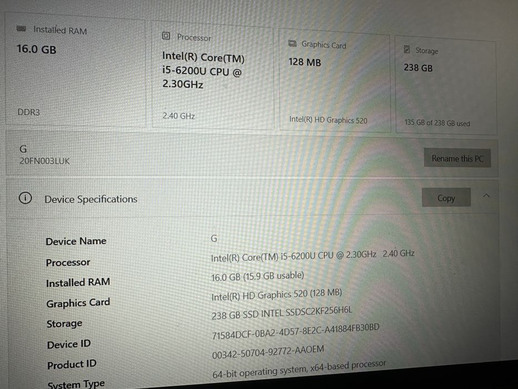Click the model number 20FN003LUK
The image size is (518, 389).
pos(44,161)
